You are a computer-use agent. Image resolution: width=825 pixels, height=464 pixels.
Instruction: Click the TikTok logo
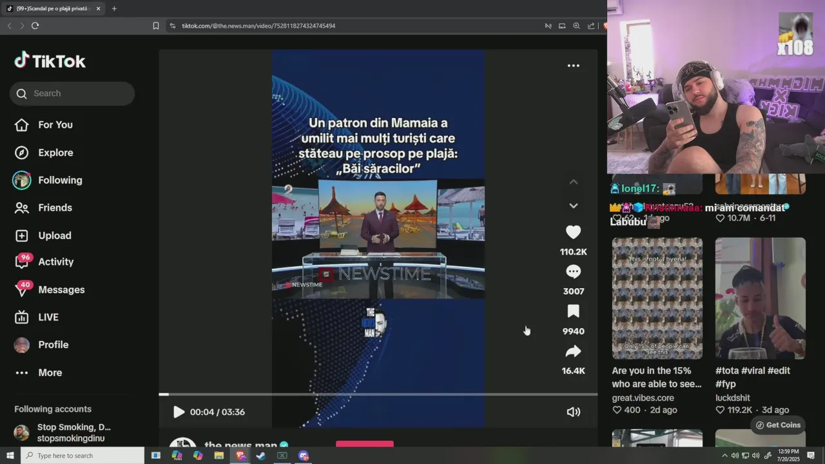pyautogui.click(x=50, y=61)
